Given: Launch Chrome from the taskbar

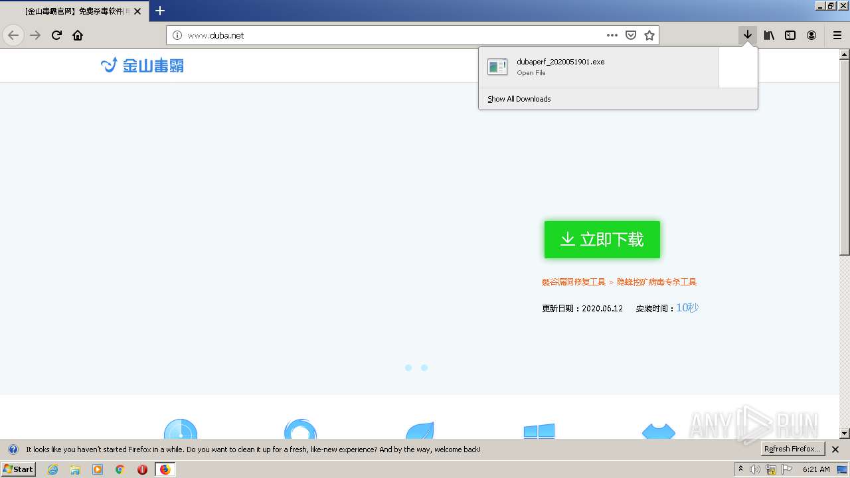Looking at the screenshot, I should click(x=120, y=469).
